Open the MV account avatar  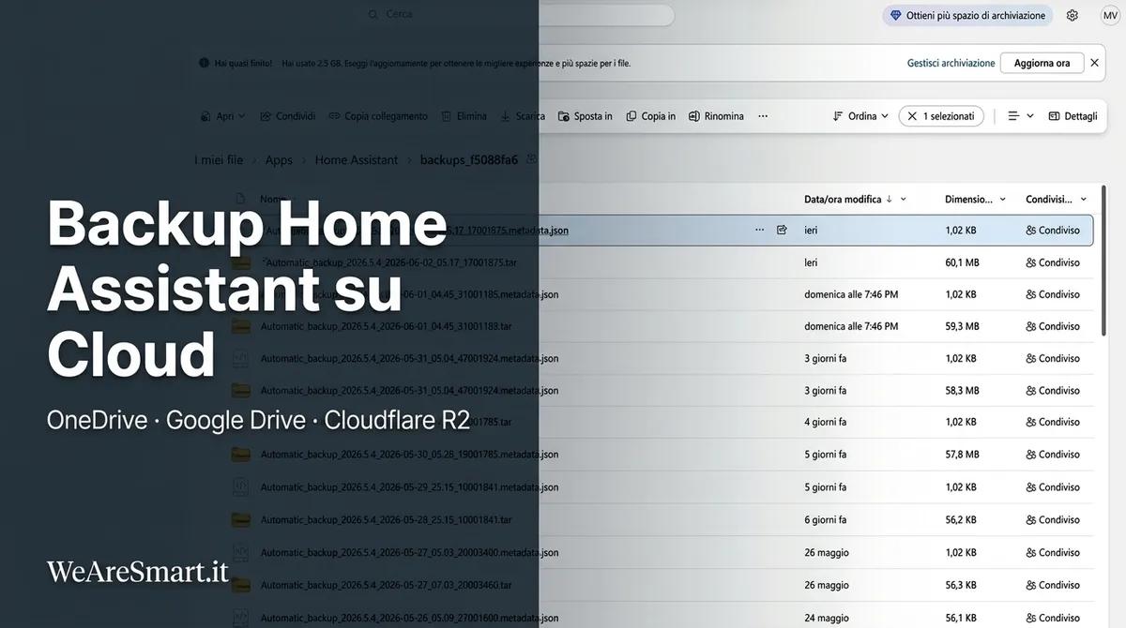pyautogui.click(x=1110, y=15)
